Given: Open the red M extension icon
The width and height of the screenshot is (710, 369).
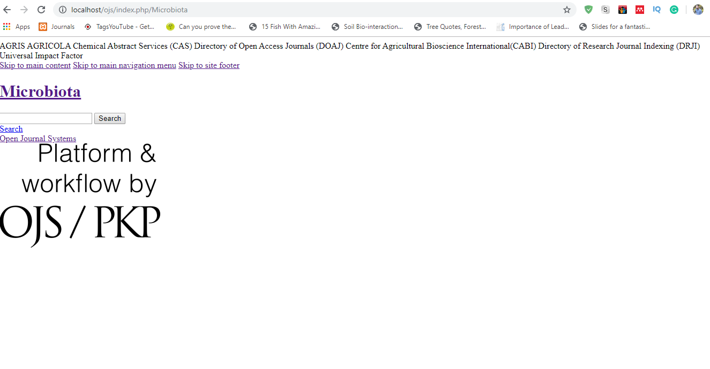Looking at the screenshot, I should click(640, 10).
